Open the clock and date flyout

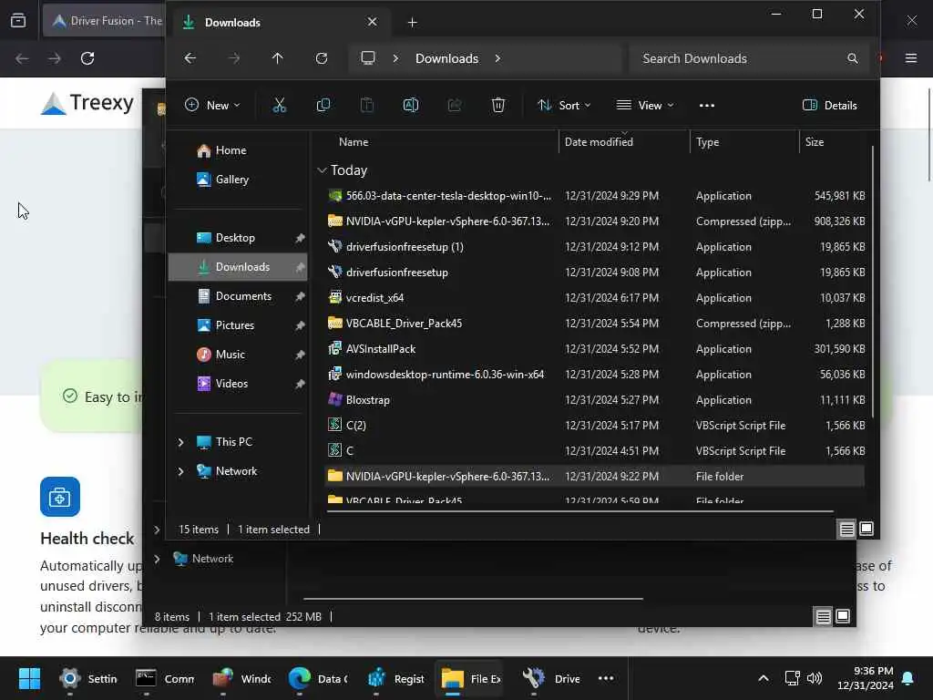(x=866, y=678)
